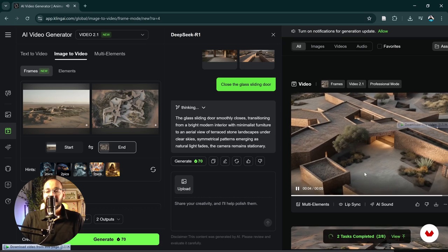Screen dimensions: 448x252
Task: Mute the tab audio icon
Action: [68, 6]
